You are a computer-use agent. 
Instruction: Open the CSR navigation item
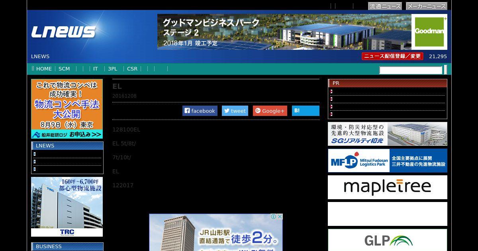click(132, 69)
